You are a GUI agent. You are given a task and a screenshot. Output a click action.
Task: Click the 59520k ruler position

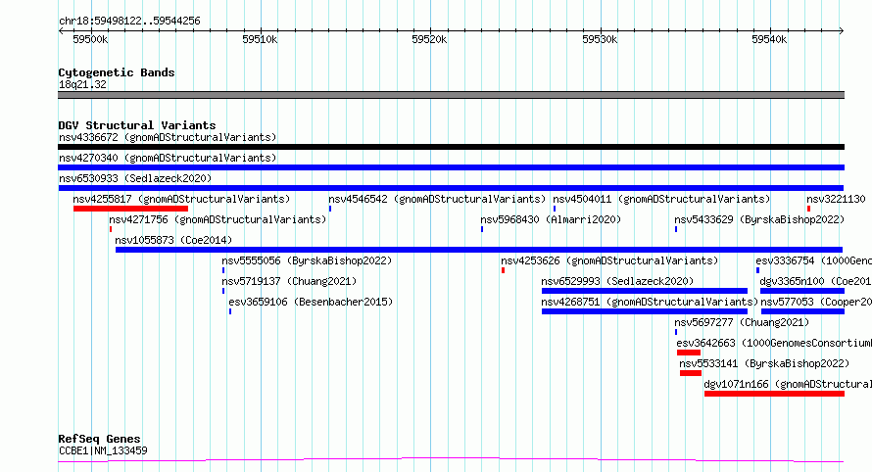tap(429, 39)
